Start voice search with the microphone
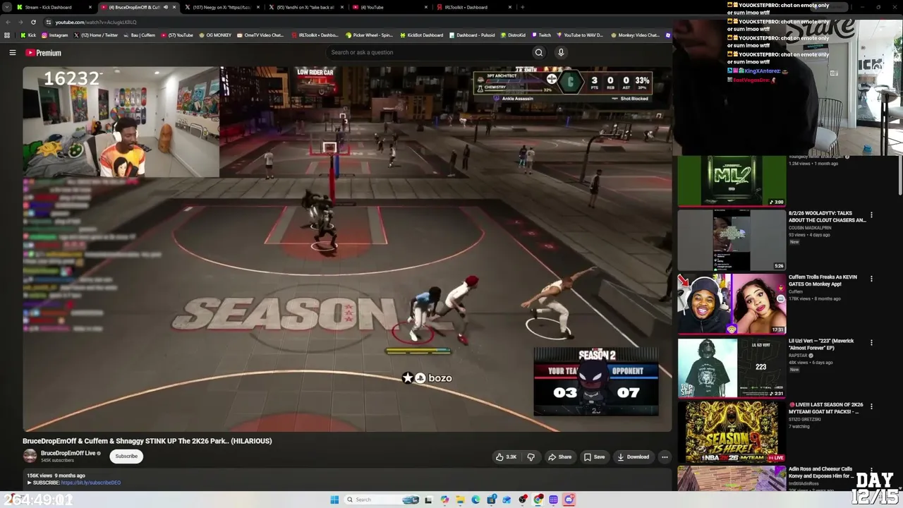The height and width of the screenshot is (508, 903). click(x=561, y=52)
